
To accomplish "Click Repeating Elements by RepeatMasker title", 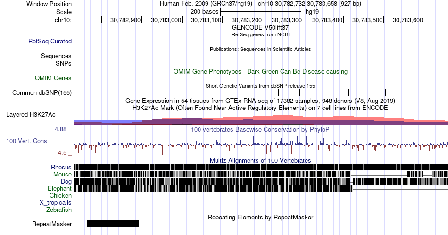I will click(260, 217).
